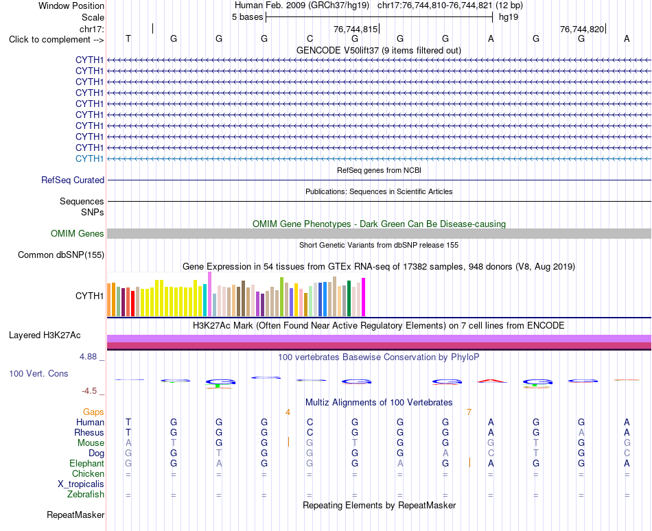Click the orange insertion mark in Elephant row
The height and width of the screenshot is (531, 652).
(x=469, y=462)
